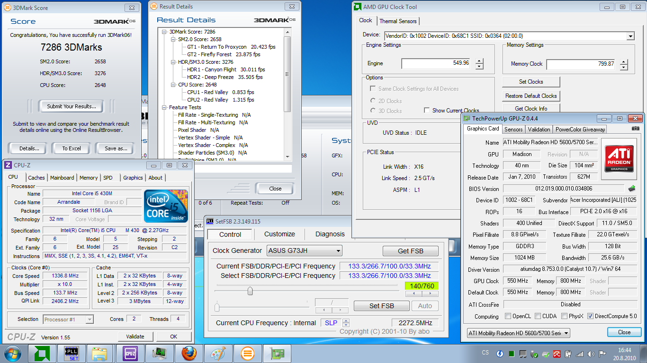Tick the CUDA checkbox in GPU-Z
This screenshot has height=363, width=647.
click(x=538, y=316)
